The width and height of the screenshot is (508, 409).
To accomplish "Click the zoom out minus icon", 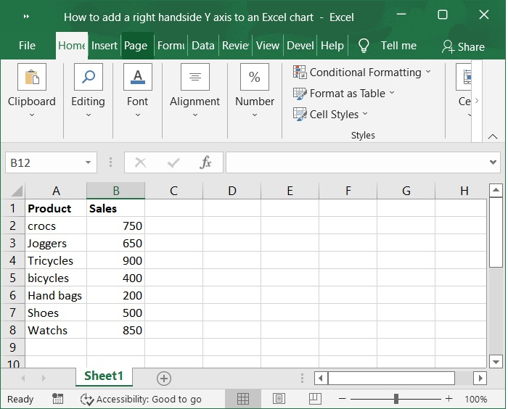I will point(342,399).
